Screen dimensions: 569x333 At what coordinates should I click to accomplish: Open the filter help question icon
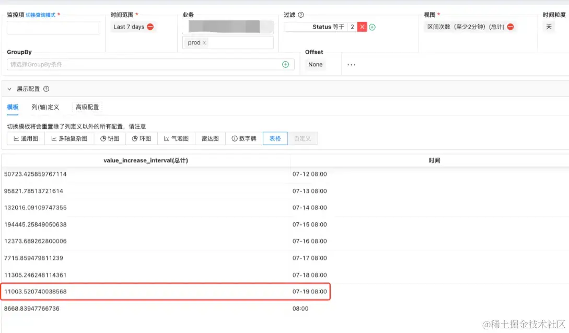tap(301, 15)
